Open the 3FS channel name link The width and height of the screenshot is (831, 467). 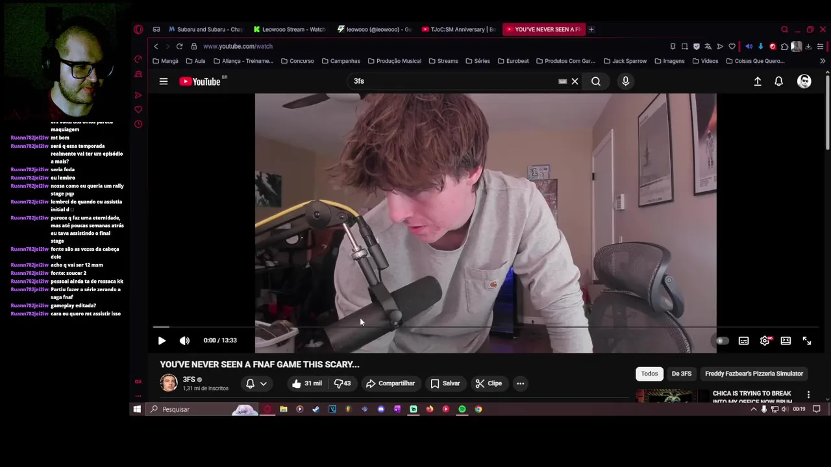[x=189, y=379]
